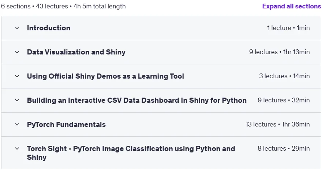The image size is (322, 170).
Task: Open Torch Sight PyTorch Image Classification title
Action: pyautogui.click(x=131, y=153)
